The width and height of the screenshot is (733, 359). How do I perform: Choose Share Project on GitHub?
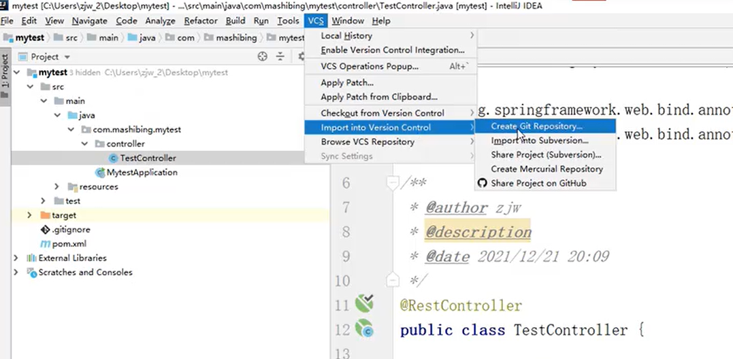pos(545,183)
